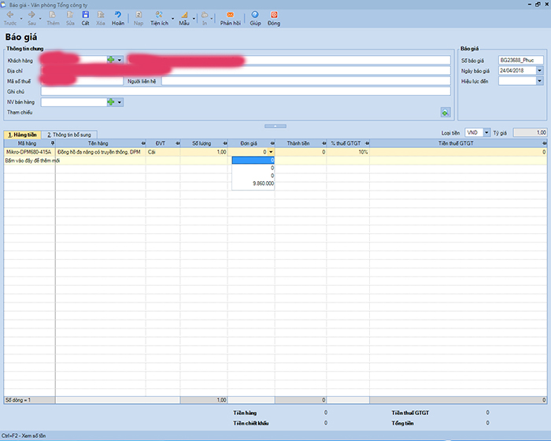Open the Tiện ích dropdown arrow
The height and width of the screenshot is (441, 551).
point(172,18)
